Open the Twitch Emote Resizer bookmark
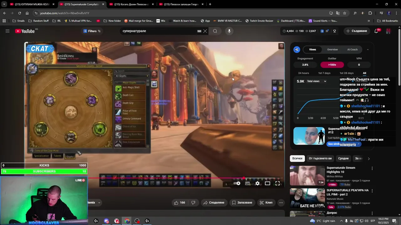The height and width of the screenshot is (225, 401). (259, 21)
